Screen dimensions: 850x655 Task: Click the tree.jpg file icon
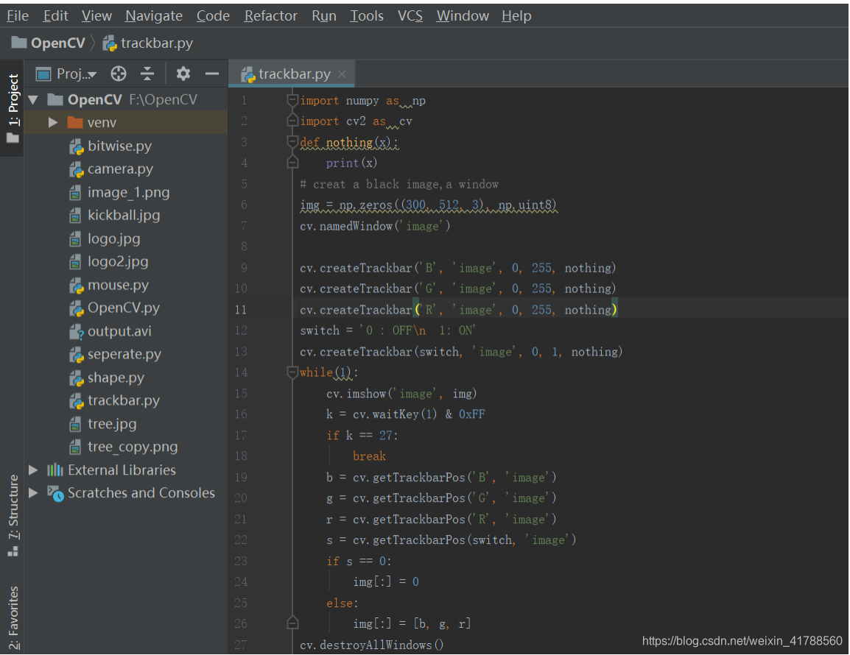pyautogui.click(x=75, y=424)
